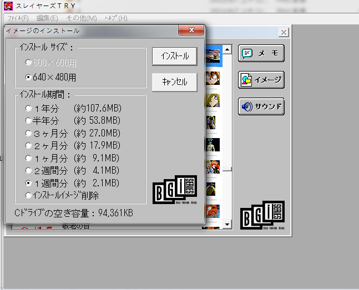Image resolution: width=359 pixels, height=290 pixels.
Task: Click the scroll up arrow of the image list
Action: (x=227, y=49)
